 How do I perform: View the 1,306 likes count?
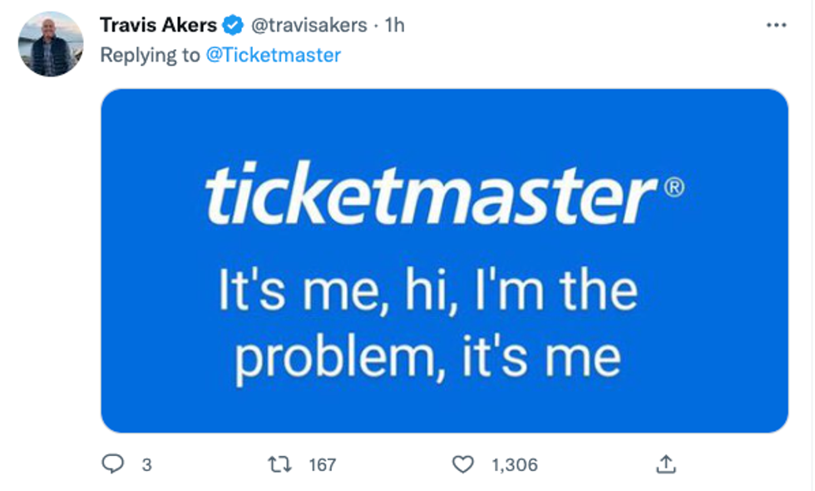514,465
